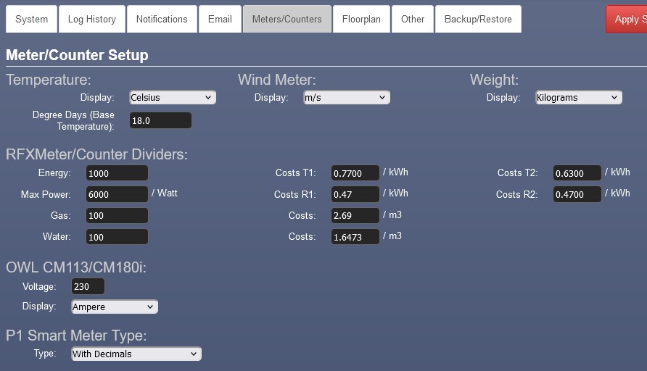Focus the Water divider input field
This screenshot has height=371, width=647.
click(117, 237)
